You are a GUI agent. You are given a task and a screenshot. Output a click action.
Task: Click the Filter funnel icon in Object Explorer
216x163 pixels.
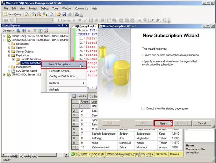click(x=35, y=31)
